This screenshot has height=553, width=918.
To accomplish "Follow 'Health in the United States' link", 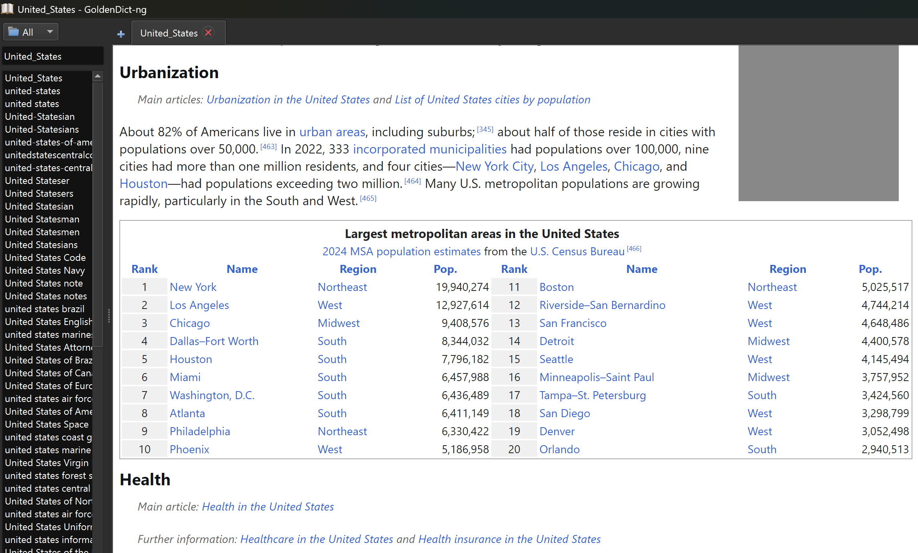I will tap(268, 507).
